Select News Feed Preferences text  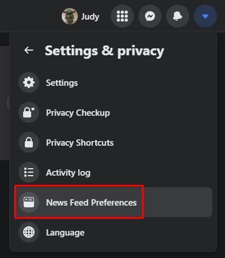[91, 203]
